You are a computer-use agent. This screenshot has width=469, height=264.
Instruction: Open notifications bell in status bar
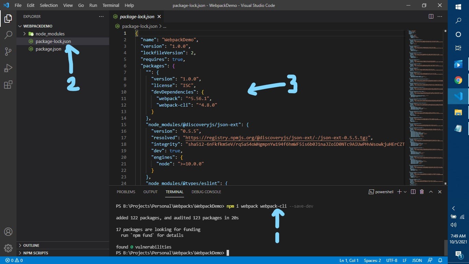440,261
